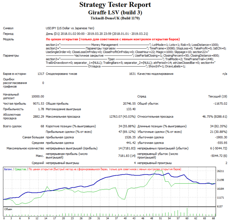This screenshot has height=222, width=230.
Task: Click short positions value '34 (55.88%)'
Action: (x=127, y=126)
